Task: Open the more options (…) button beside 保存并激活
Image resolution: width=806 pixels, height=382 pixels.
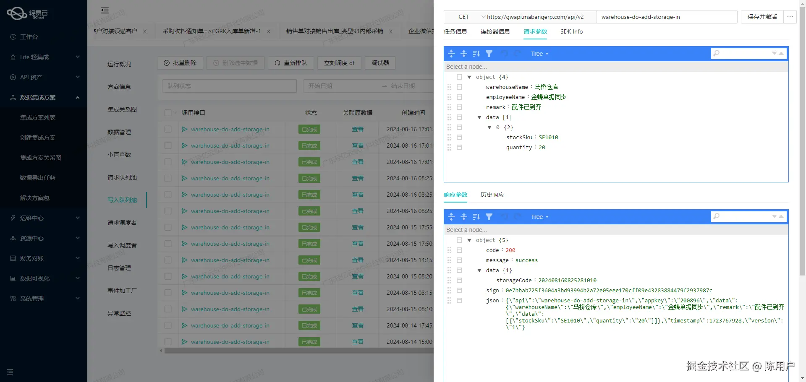Action: 790,17
